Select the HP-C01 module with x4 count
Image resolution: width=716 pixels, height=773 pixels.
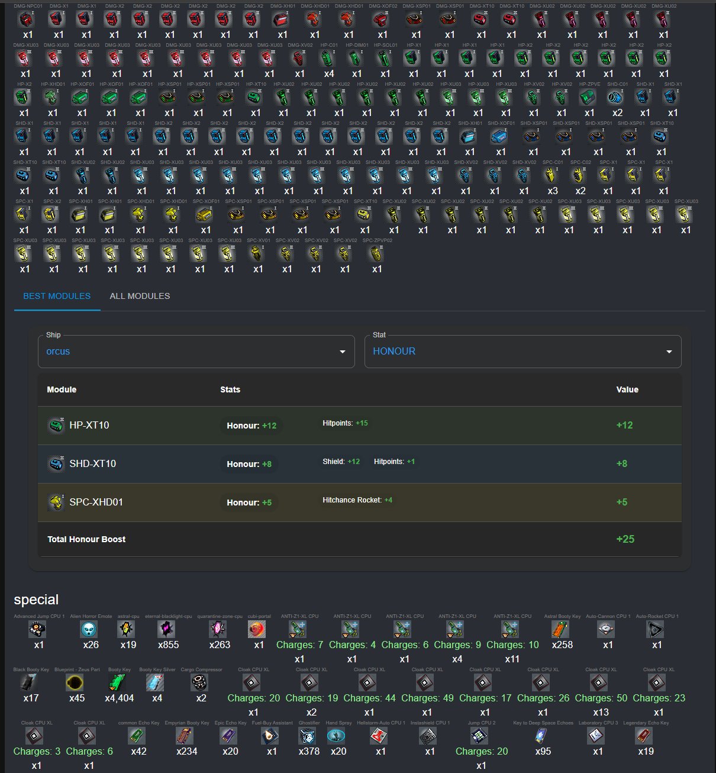(x=328, y=59)
